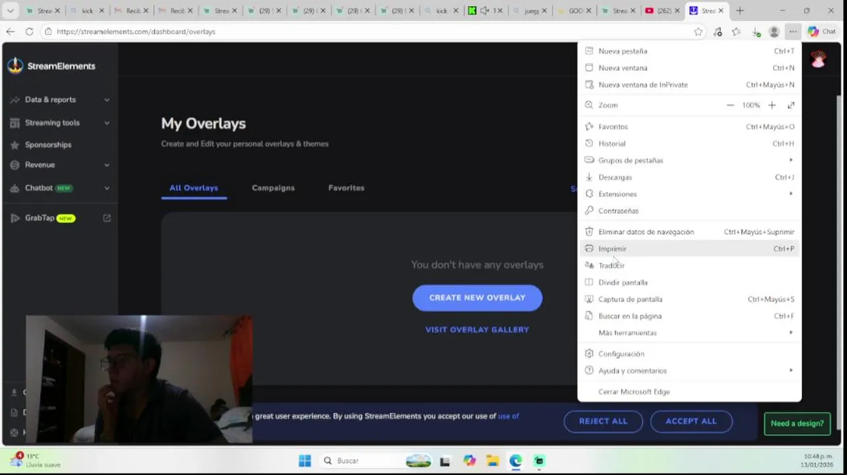Click REJECT ALL cookies button

[x=603, y=422]
